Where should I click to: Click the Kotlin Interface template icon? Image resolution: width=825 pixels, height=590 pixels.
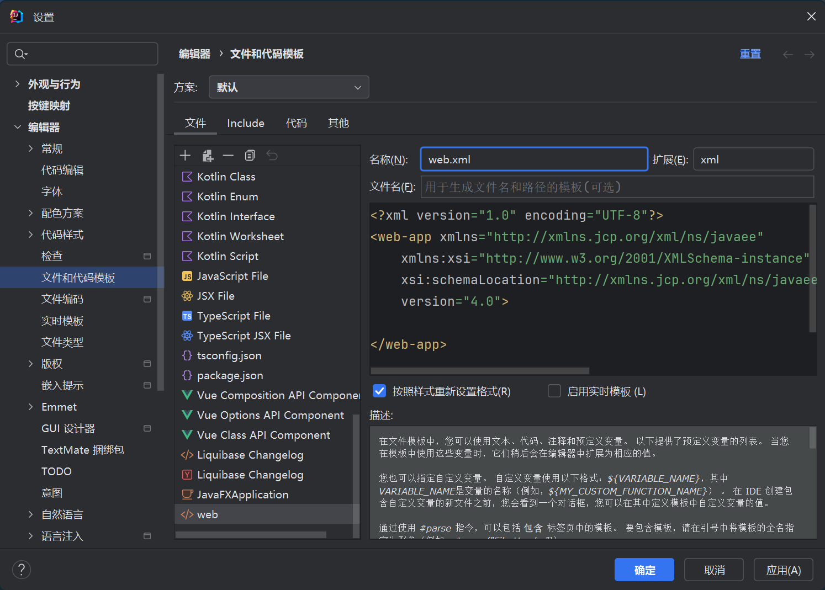tap(187, 216)
